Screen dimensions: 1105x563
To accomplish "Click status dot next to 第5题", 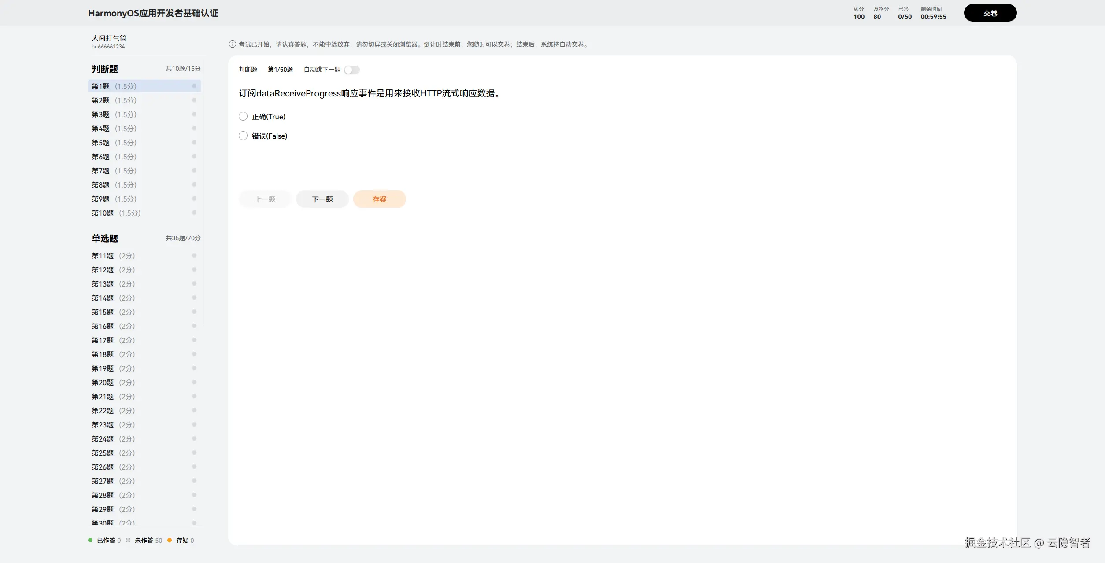I will 194,142.
